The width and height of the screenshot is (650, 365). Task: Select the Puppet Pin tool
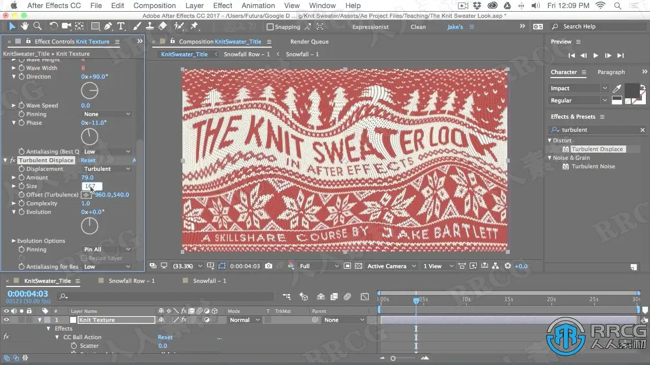(x=194, y=26)
